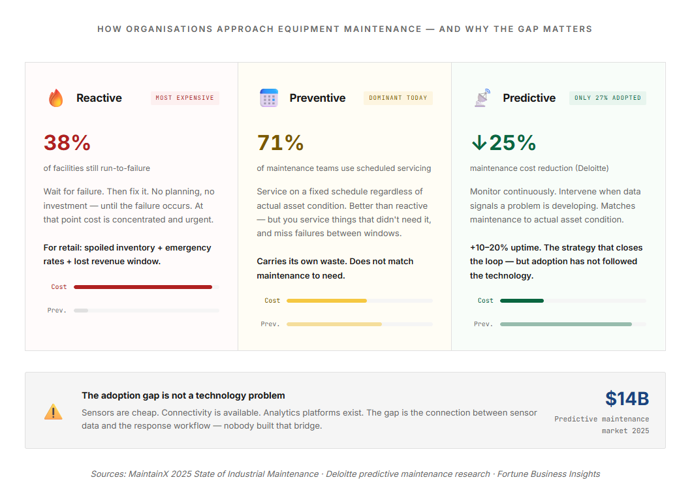Click the yellow Preventive Cost bar
Viewport: 692px width, 488px height.
coord(326,301)
